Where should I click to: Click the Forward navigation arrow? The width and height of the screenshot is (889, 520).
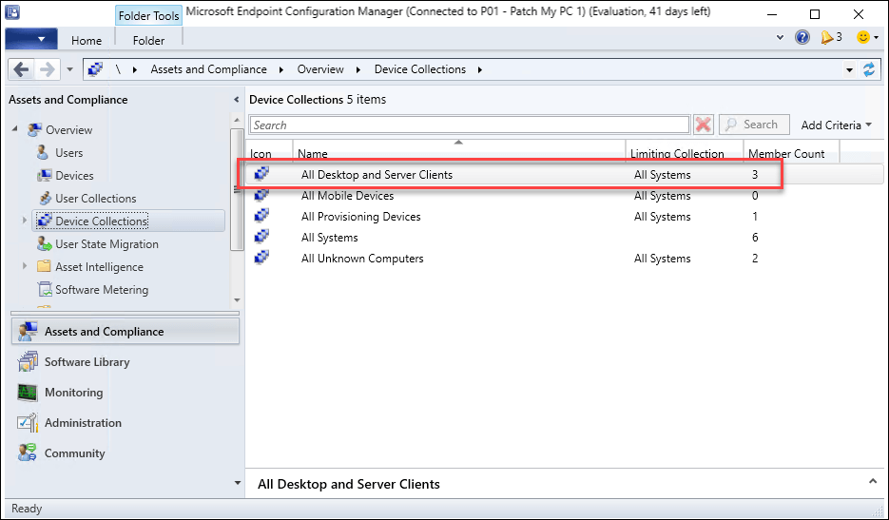point(47,69)
